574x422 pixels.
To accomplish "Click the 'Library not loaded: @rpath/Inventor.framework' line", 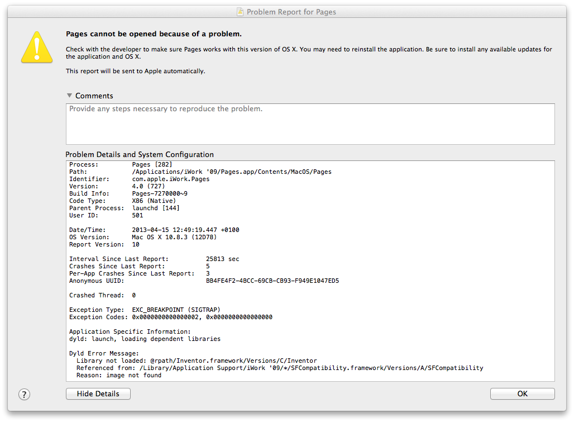I will click(x=197, y=361).
